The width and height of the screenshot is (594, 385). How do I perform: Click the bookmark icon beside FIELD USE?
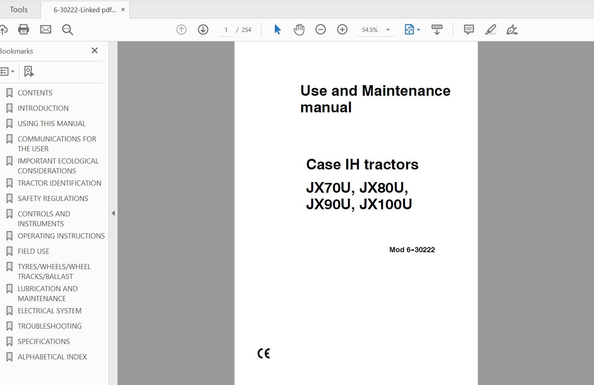pyautogui.click(x=9, y=251)
